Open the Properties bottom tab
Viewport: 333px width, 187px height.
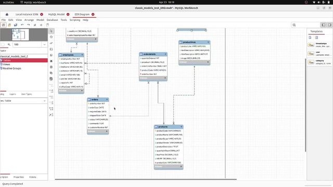(19, 177)
